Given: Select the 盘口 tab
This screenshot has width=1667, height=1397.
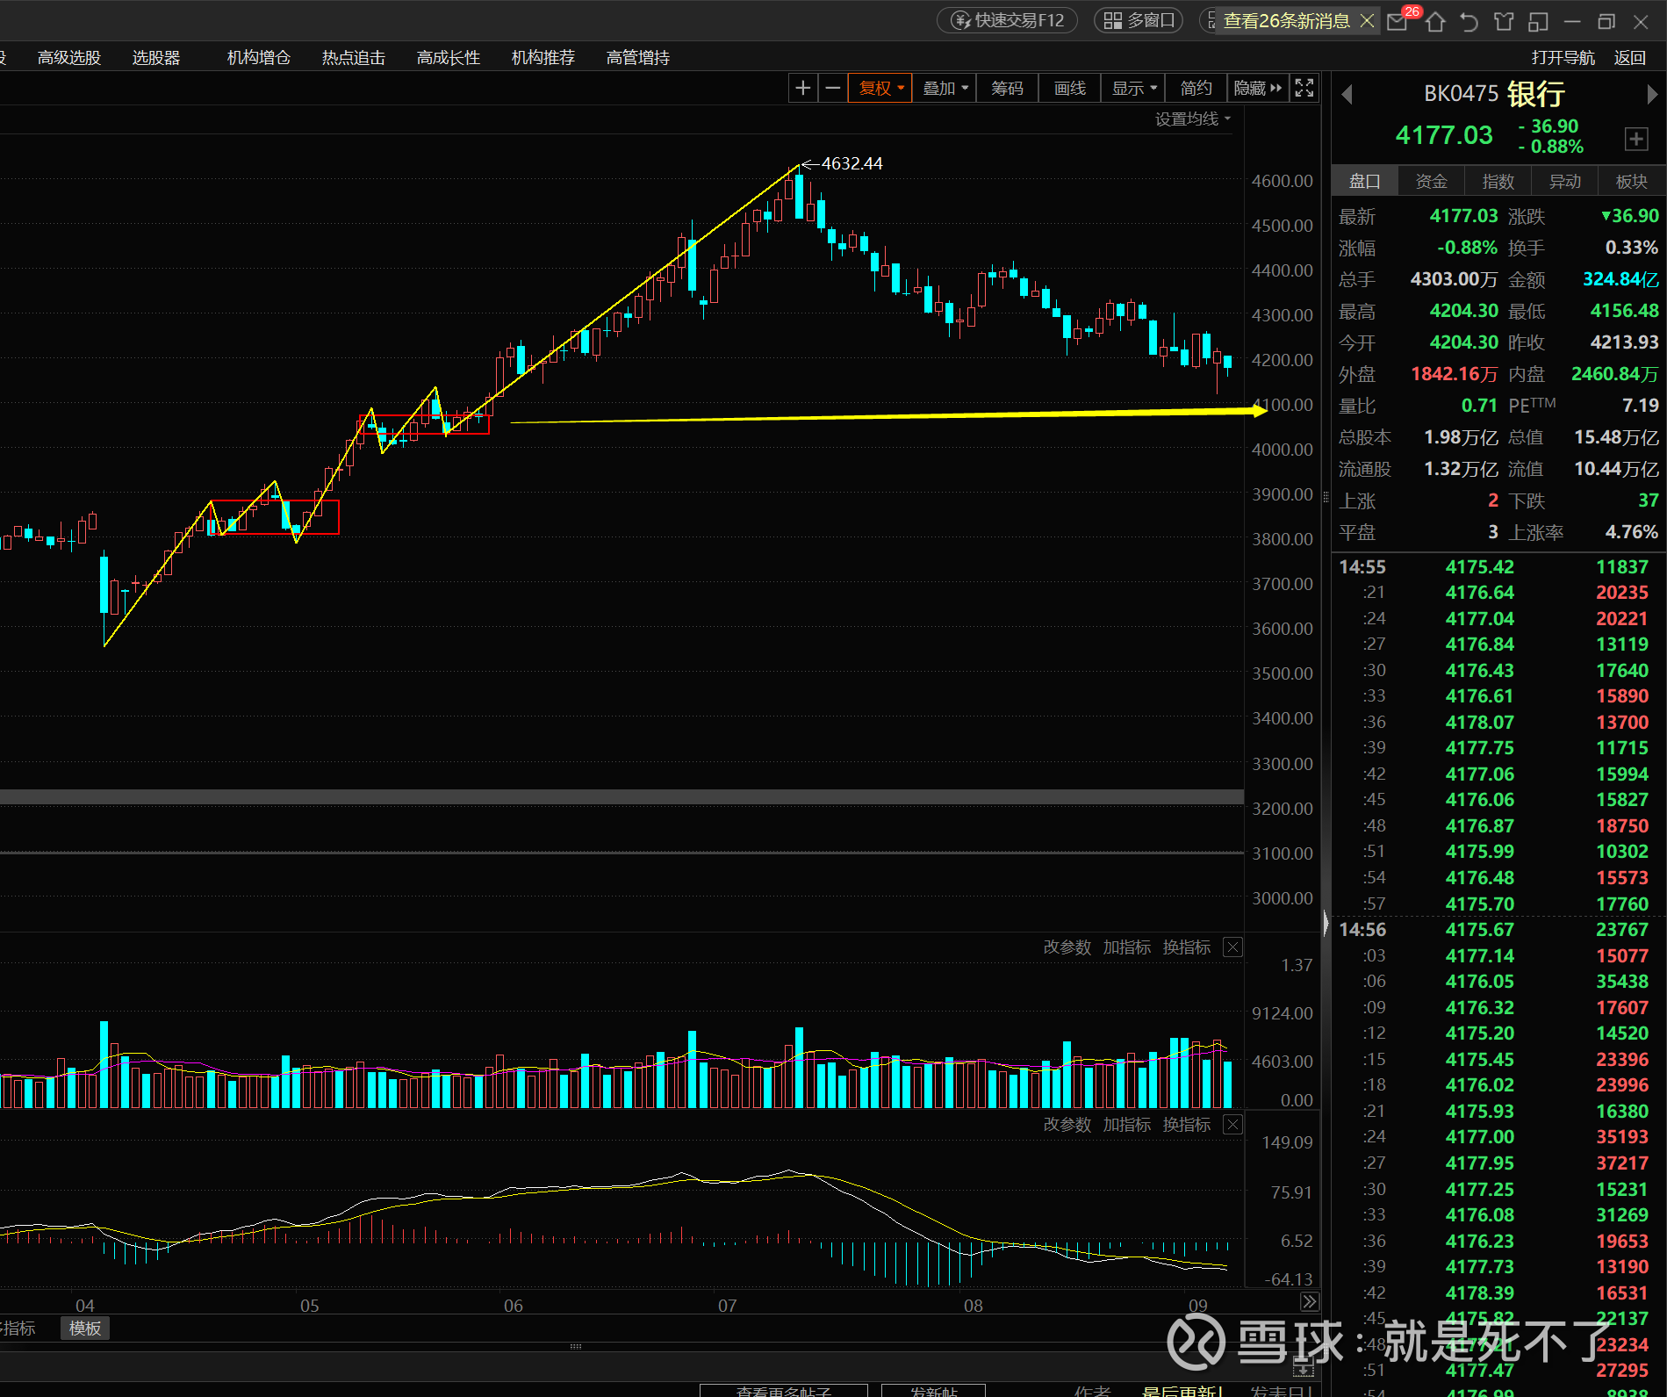Looking at the screenshot, I should [x=1365, y=181].
